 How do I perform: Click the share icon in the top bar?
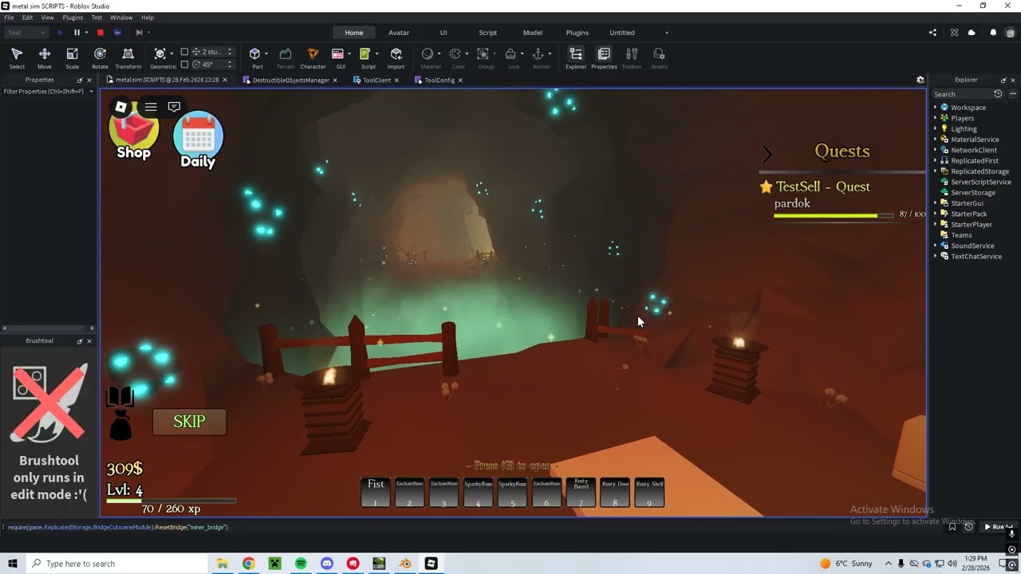tap(932, 33)
